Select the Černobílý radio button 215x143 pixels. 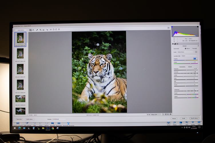click(x=191, y=49)
